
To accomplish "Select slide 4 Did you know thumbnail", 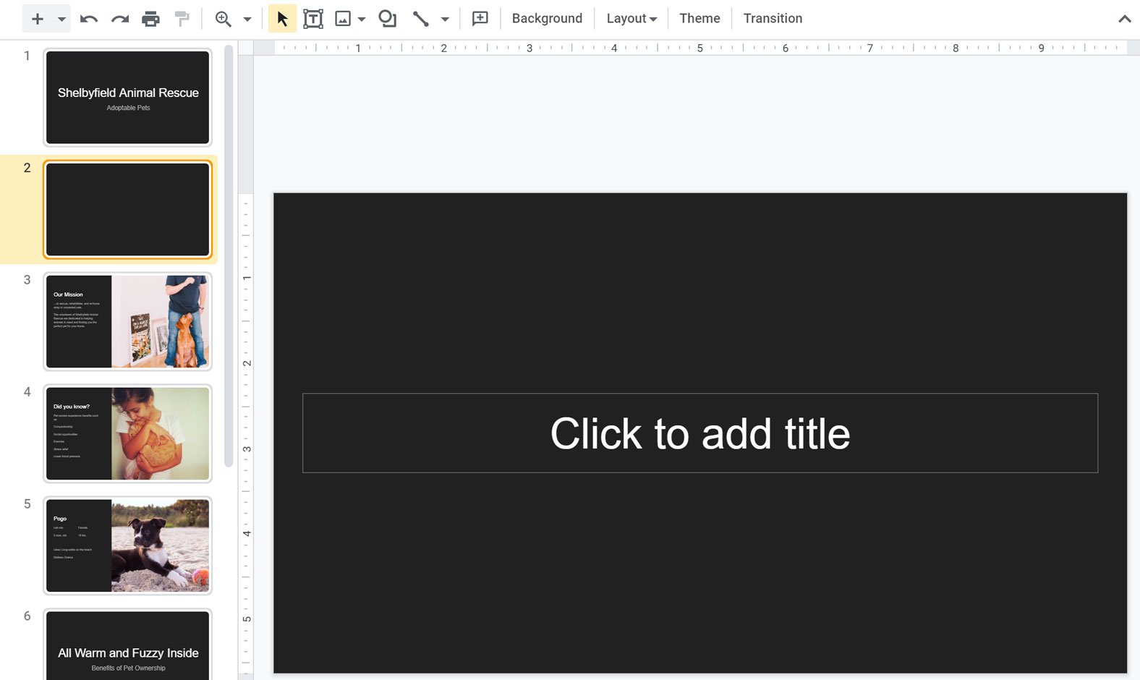I will [x=127, y=434].
